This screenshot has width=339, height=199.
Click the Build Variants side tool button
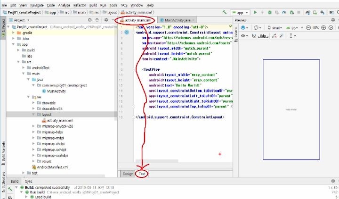pyautogui.click(x=3, y=153)
